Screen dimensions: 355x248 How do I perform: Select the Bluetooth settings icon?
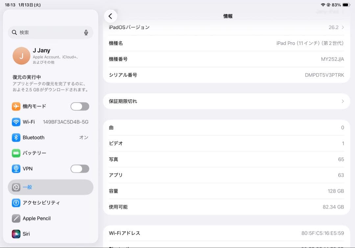pos(16,137)
